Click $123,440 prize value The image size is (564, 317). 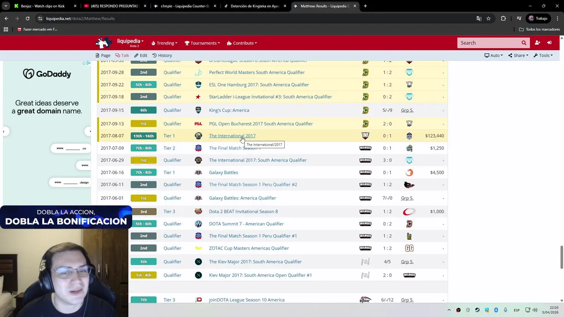pos(434,136)
